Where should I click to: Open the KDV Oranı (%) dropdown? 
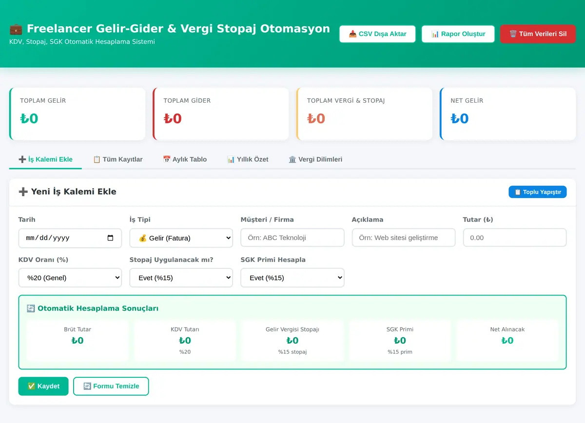(x=70, y=278)
